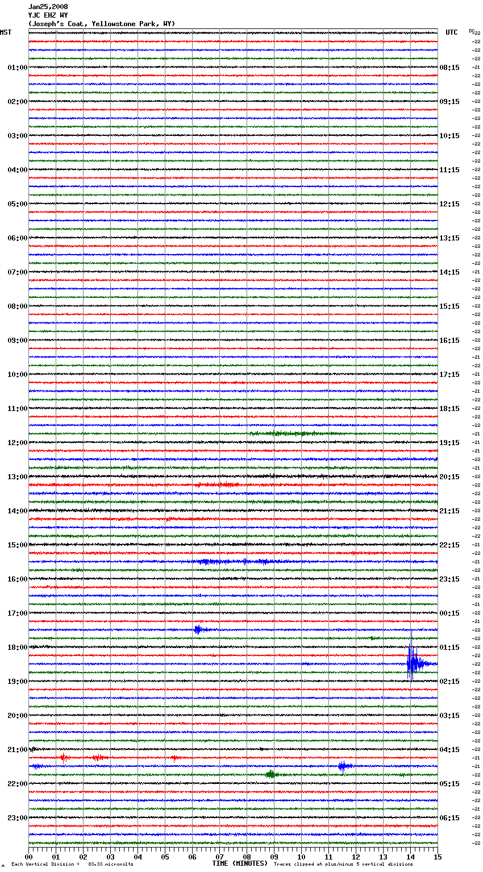The image size is (483, 872).
Task: Select the 02:00 MST time label
Action: (17, 102)
